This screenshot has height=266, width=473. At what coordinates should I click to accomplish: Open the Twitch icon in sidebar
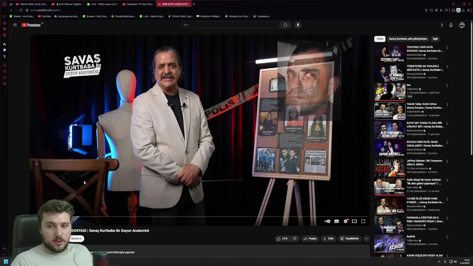(x=4, y=50)
